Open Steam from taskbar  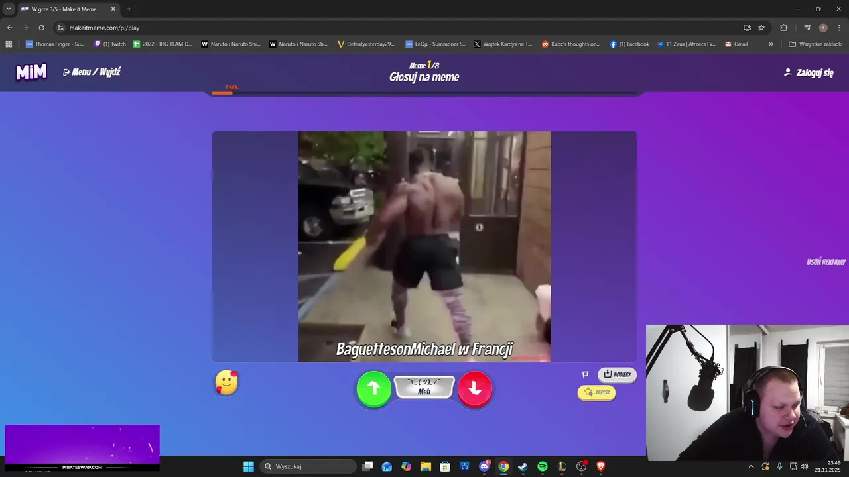coord(523,466)
